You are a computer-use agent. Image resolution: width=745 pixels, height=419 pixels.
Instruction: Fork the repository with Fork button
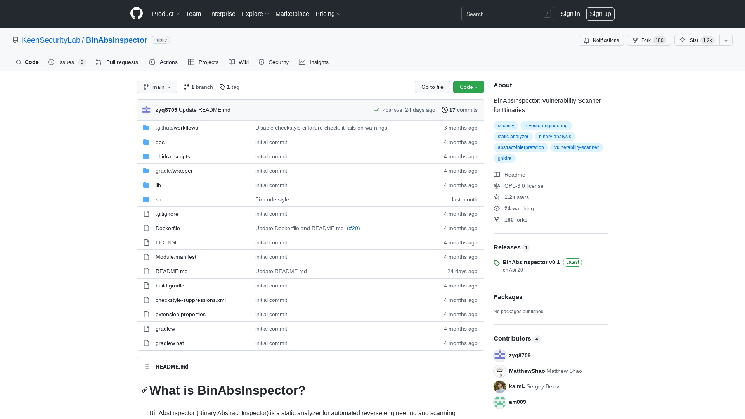[x=649, y=40]
